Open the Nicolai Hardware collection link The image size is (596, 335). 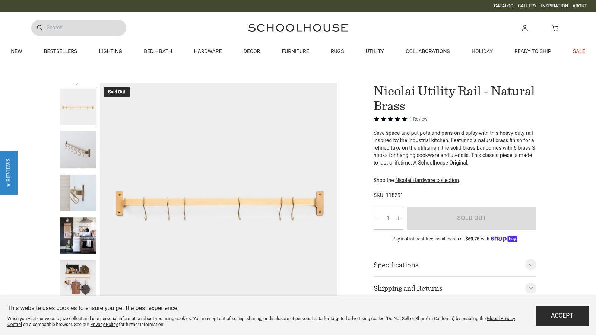click(427, 180)
